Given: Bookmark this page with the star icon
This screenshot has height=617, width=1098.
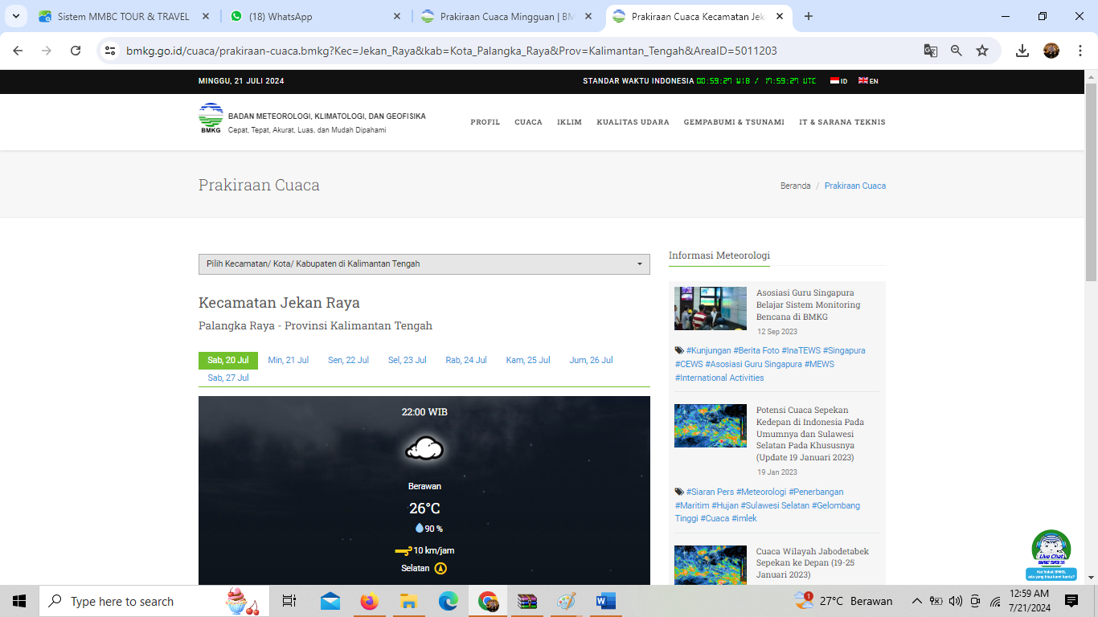Looking at the screenshot, I should pyautogui.click(x=982, y=51).
